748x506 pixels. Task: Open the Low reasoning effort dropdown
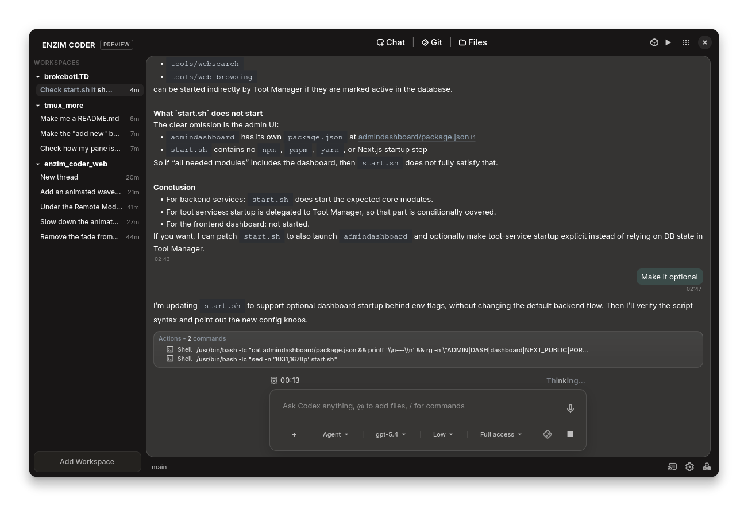(442, 434)
